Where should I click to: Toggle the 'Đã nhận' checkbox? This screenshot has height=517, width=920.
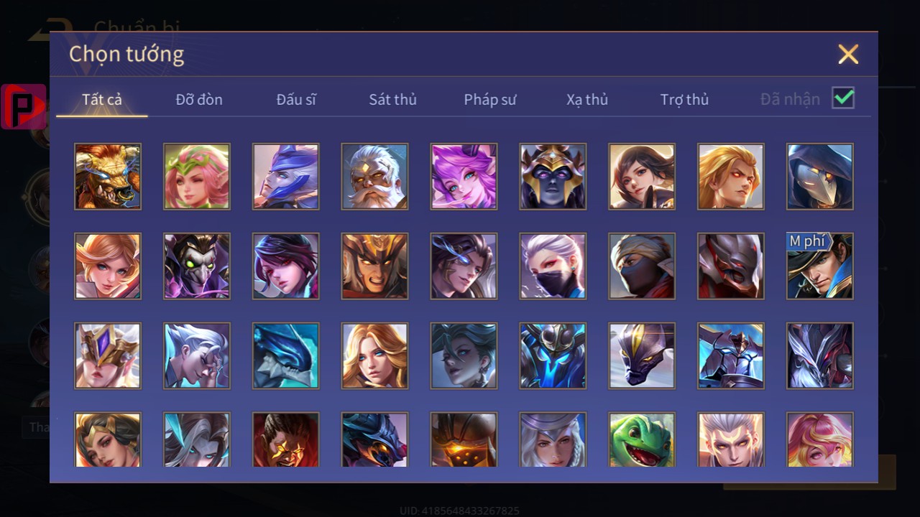843,98
